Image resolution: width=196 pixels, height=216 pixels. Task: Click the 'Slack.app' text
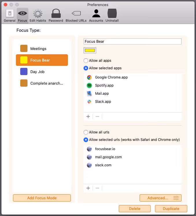[x=103, y=102]
